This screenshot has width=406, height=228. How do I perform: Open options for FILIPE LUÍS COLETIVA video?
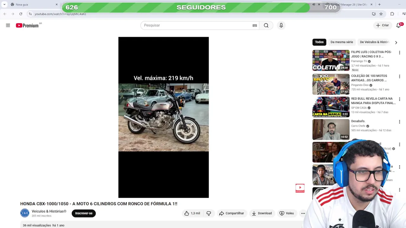(399, 53)
